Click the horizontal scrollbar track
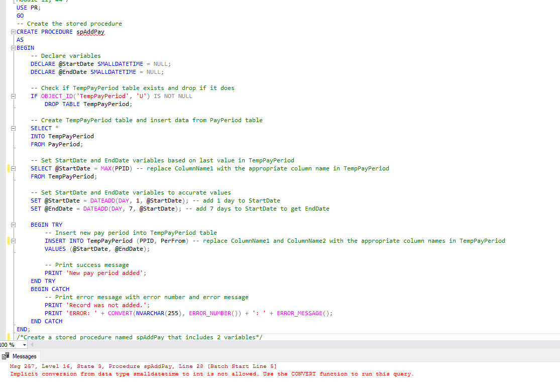Screen dimensions: 560x385 [x=251, y=345]
